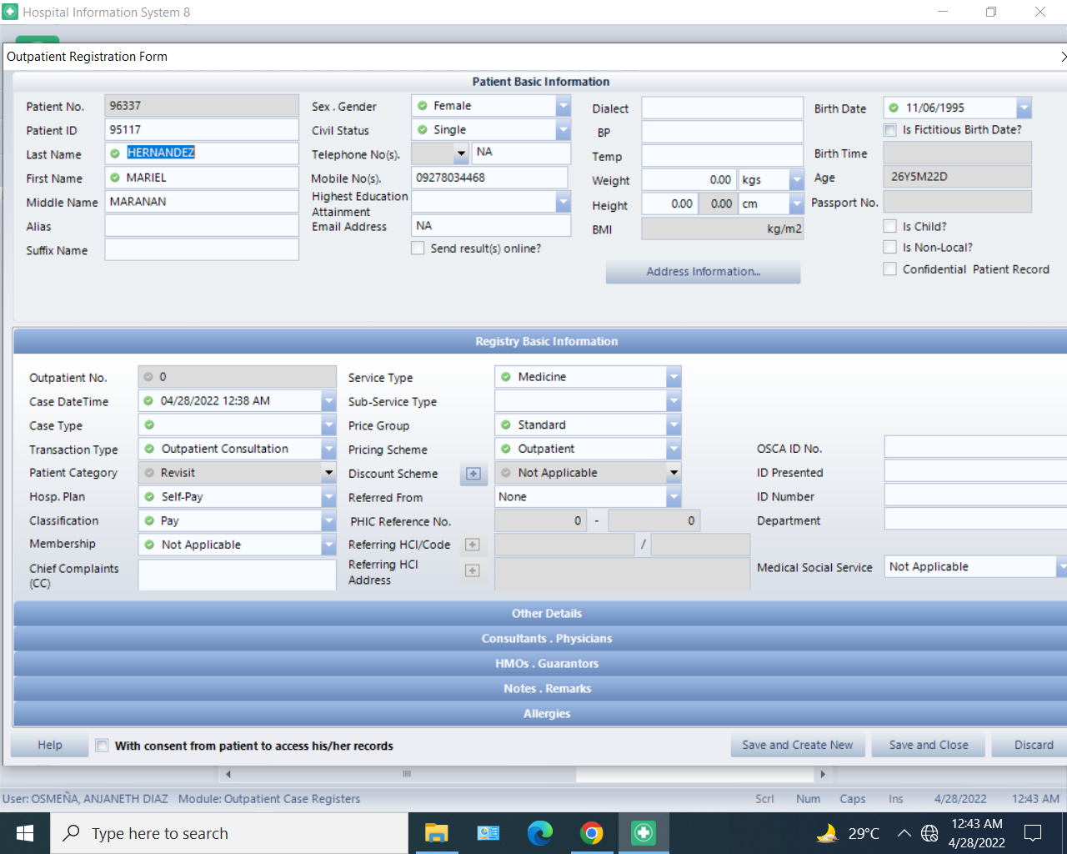Image resolution: width=1067 pixels, height=854 pixels.
Task: Expand the Sub-Service Type dropdown
Action: click(674, 401)
